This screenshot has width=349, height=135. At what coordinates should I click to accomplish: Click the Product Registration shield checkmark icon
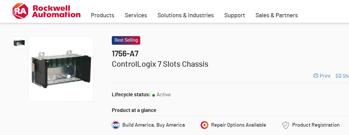pyautogui.click(x=286, y=125)
